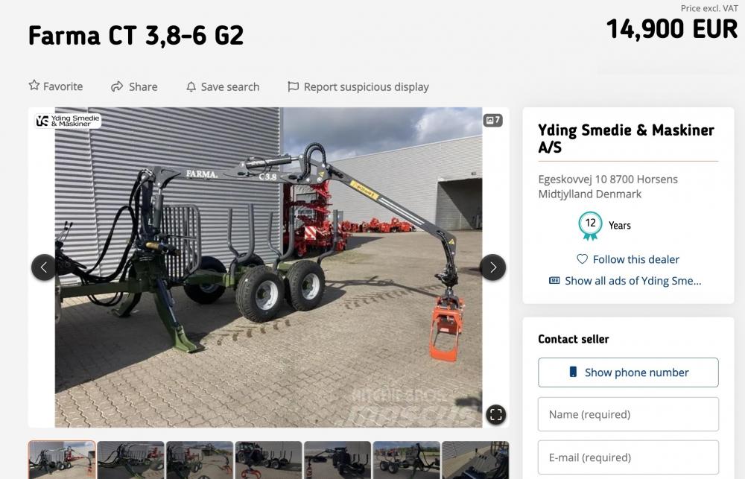Show all ads of Yding Smedie
Viewport: 745px width, 479px height.
(x=625, y=281)
